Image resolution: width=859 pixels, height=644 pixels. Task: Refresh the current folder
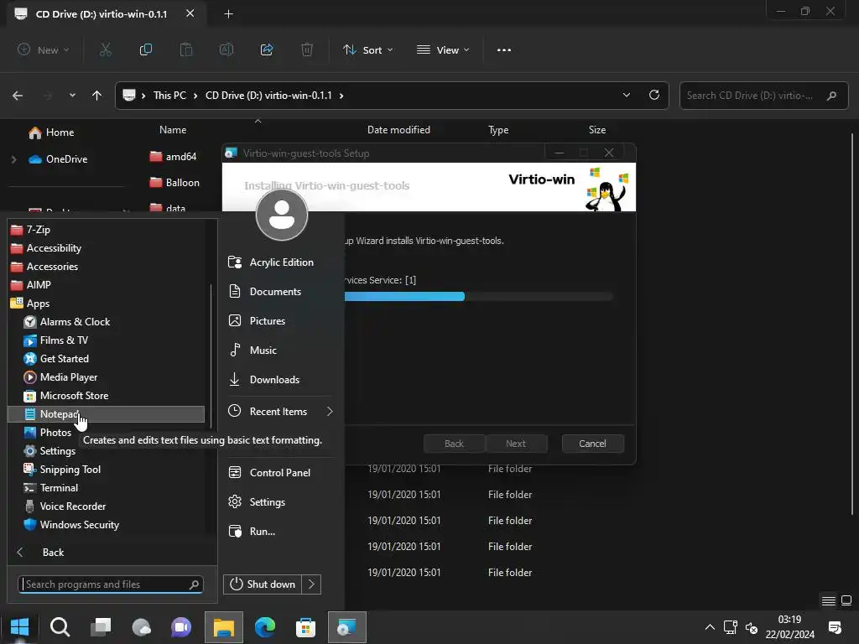click(654, 95)
